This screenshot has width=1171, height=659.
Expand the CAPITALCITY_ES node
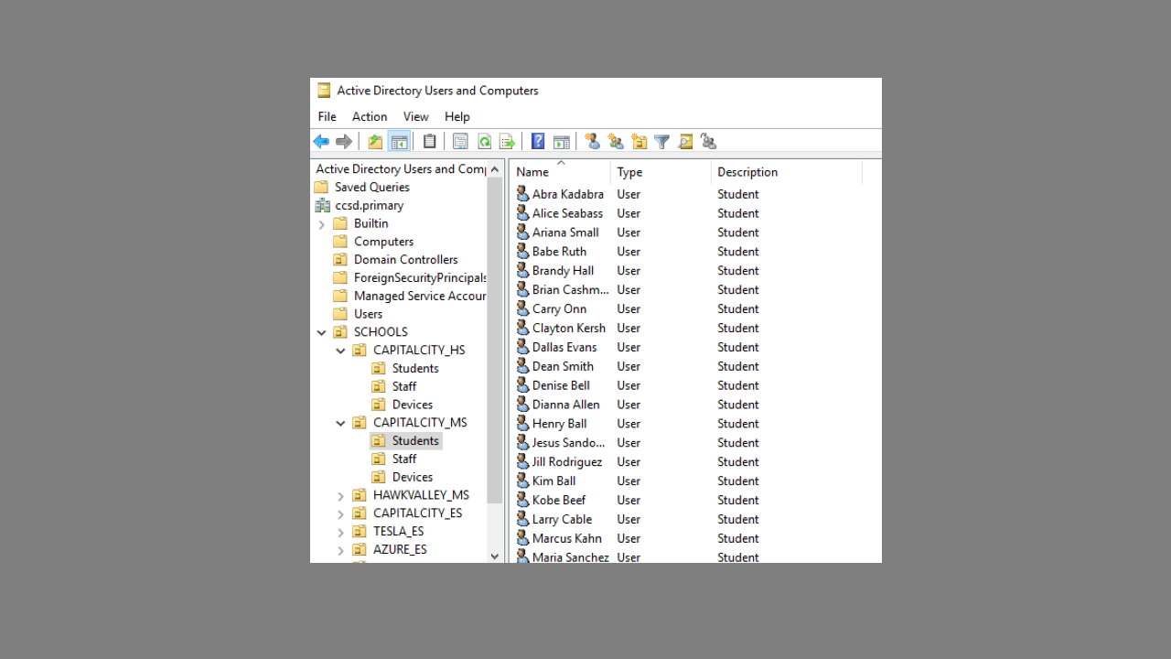pyautogui.click(x=340, y=513)
